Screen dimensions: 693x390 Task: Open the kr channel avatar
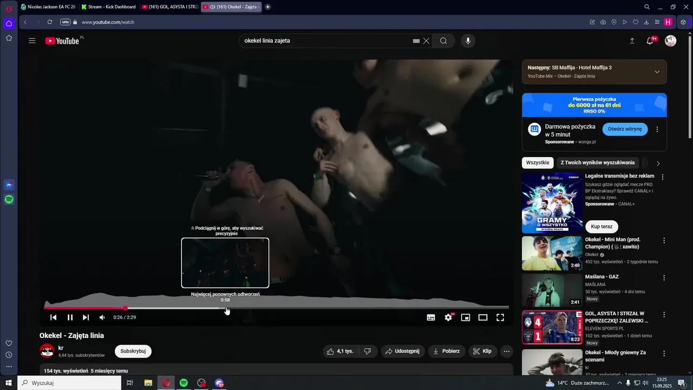tap(47, 351)
